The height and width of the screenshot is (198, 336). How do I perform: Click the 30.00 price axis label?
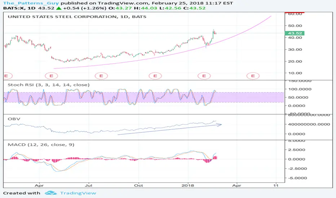pos(295,49)
